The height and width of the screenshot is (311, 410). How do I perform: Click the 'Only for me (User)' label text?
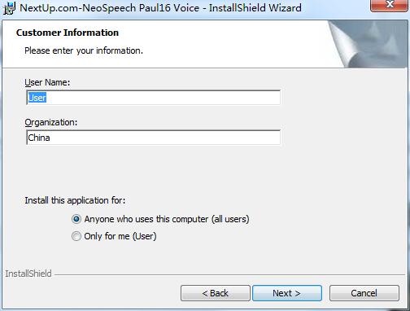pyautogui.click(x=120, y=236)
